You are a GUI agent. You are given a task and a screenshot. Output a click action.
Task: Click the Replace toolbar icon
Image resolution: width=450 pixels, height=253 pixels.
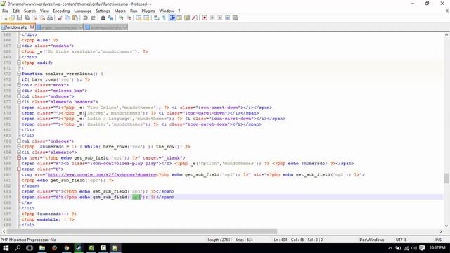click(x=110, y=18)
